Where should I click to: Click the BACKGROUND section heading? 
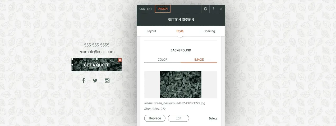point(181,50)
